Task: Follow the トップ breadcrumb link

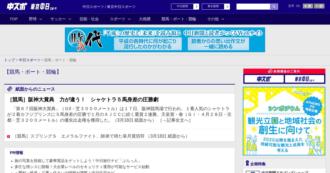Action: click(x=9, y=60)
